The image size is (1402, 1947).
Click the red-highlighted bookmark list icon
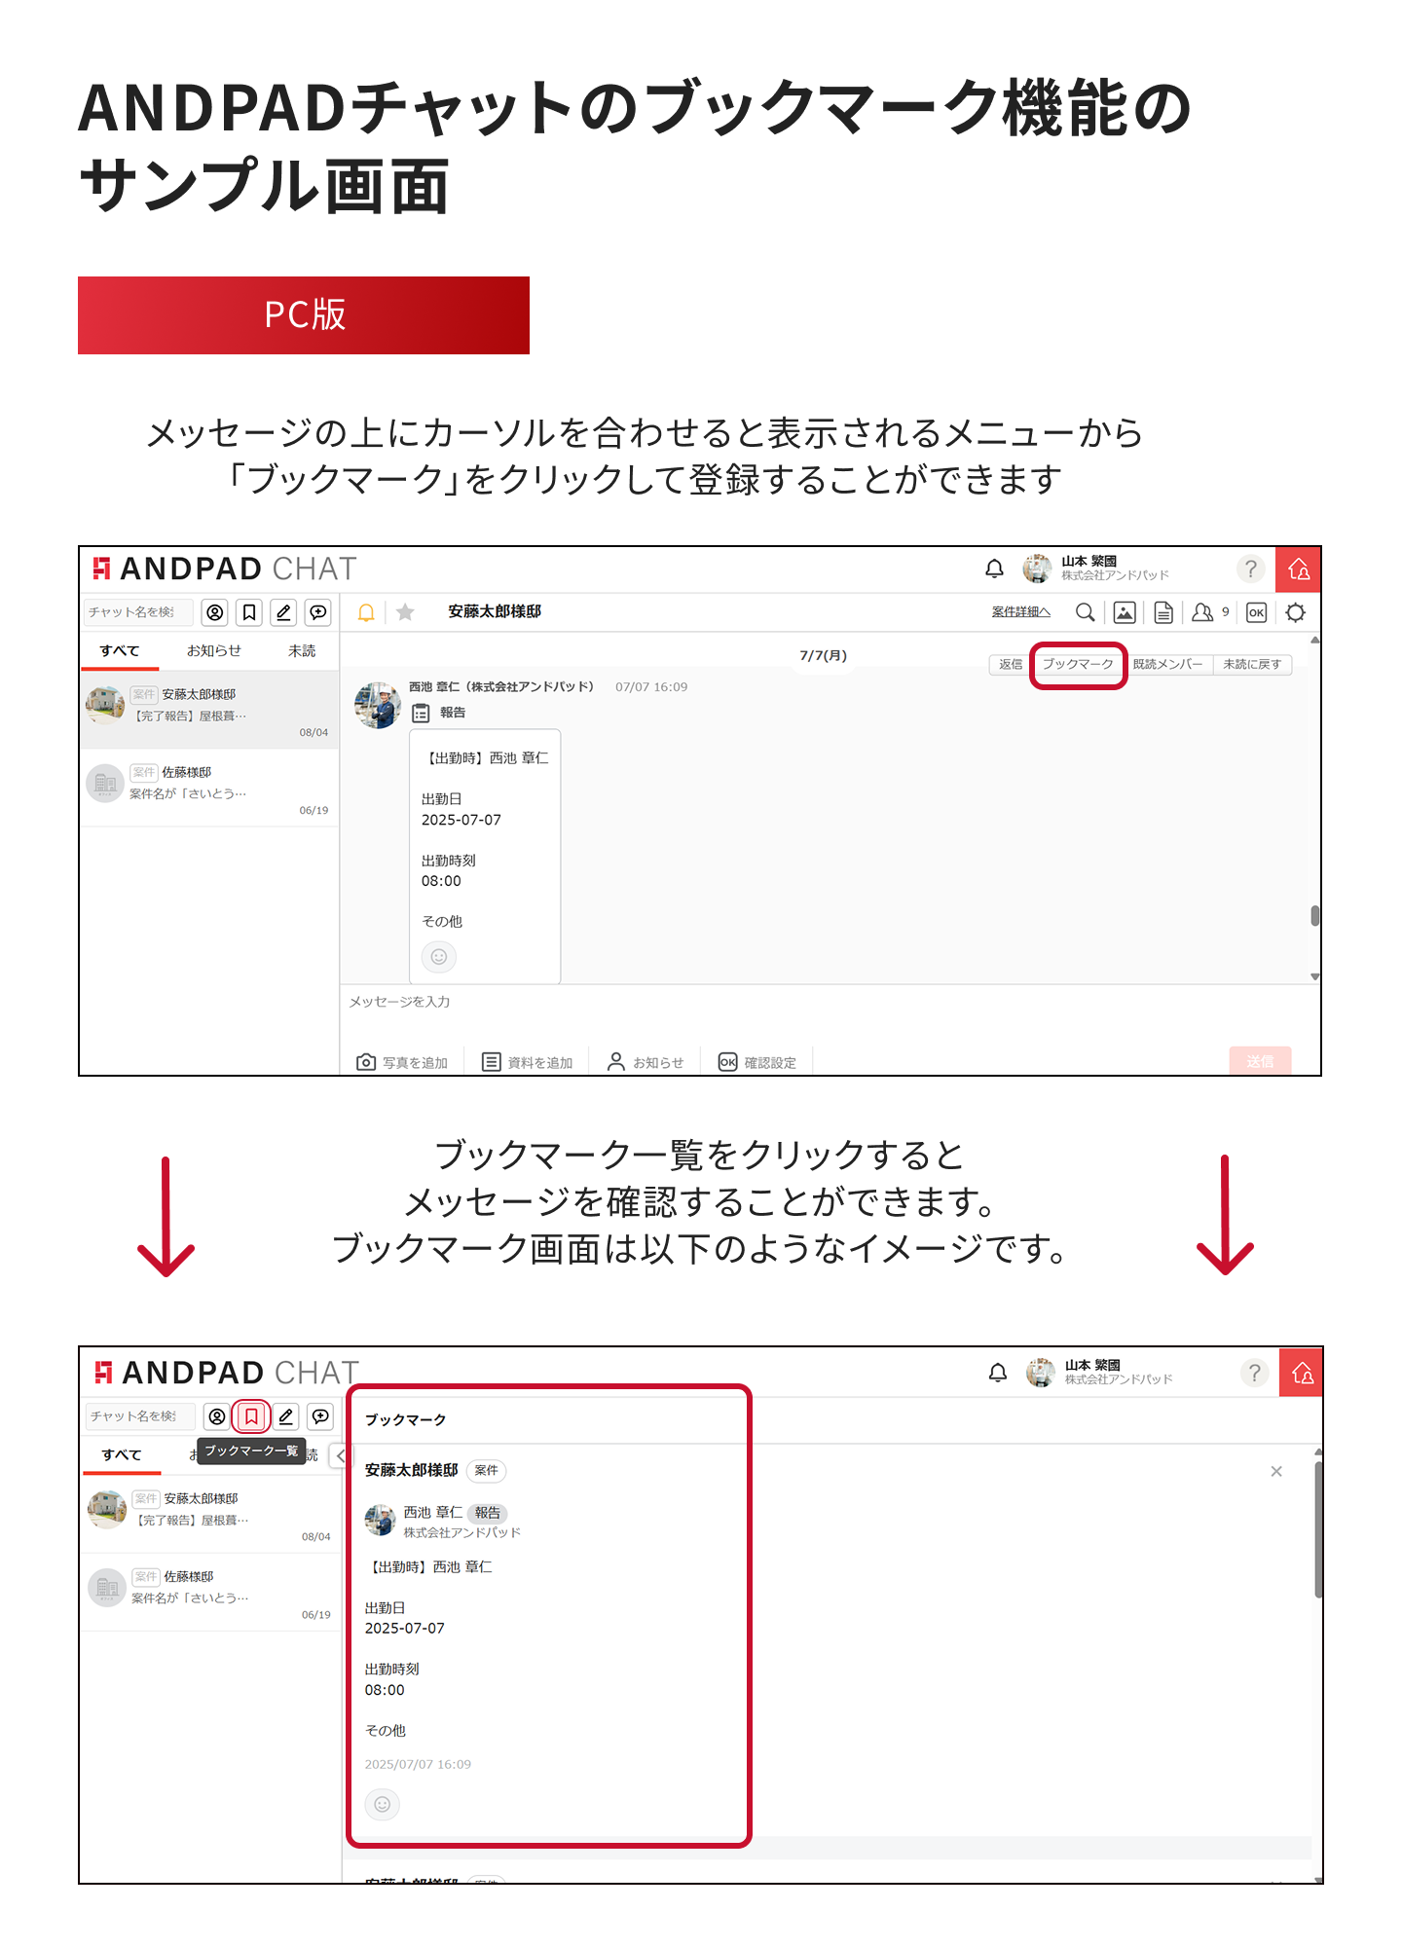[251, 1416]
